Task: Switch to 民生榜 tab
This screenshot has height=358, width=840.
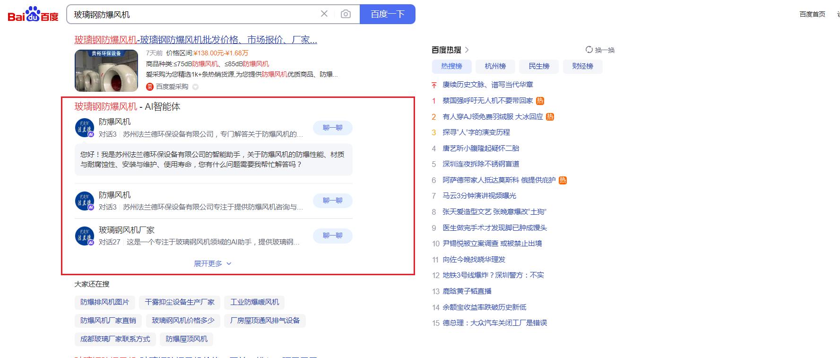Action: [539, 66]
